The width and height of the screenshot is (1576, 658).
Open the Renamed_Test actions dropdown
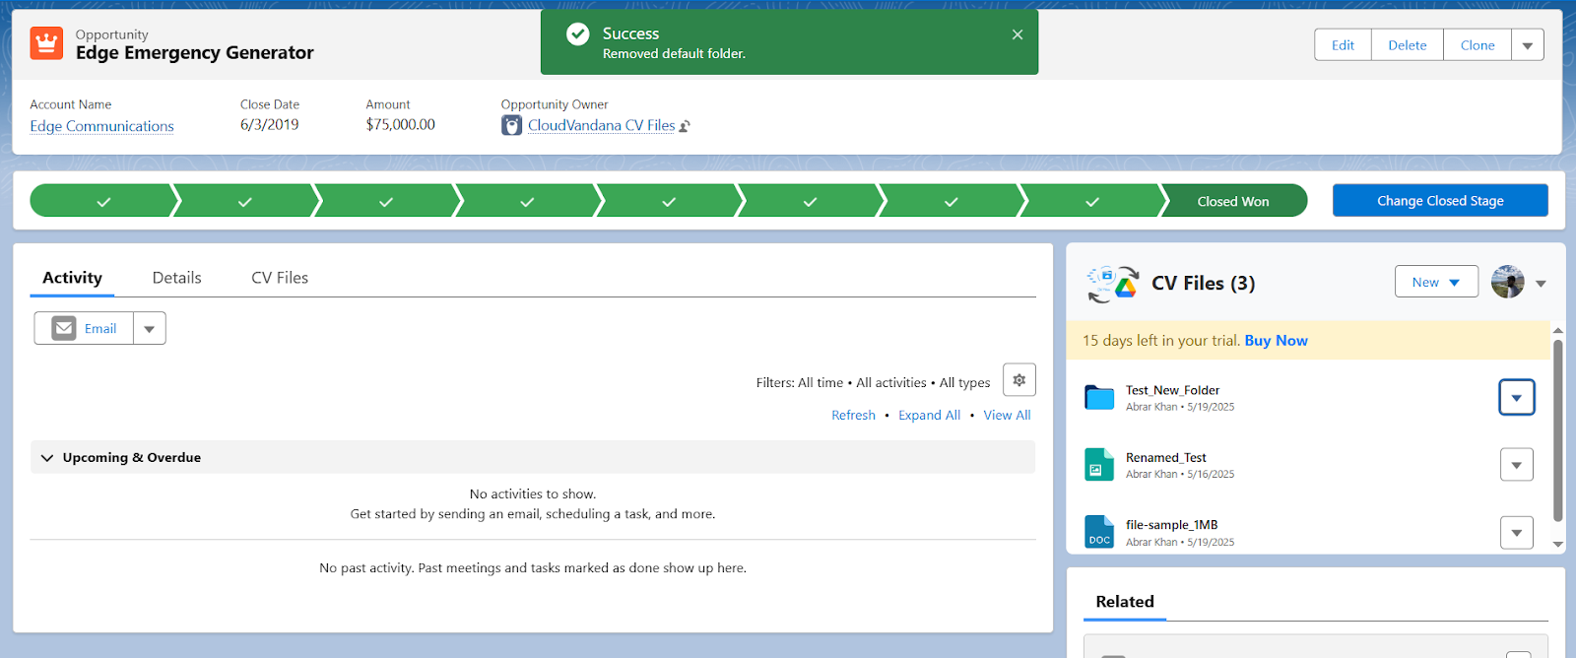pyautogui.click(x=1517, y=465)
